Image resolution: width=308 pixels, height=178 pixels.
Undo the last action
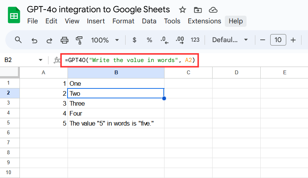[x=34, y=41]
